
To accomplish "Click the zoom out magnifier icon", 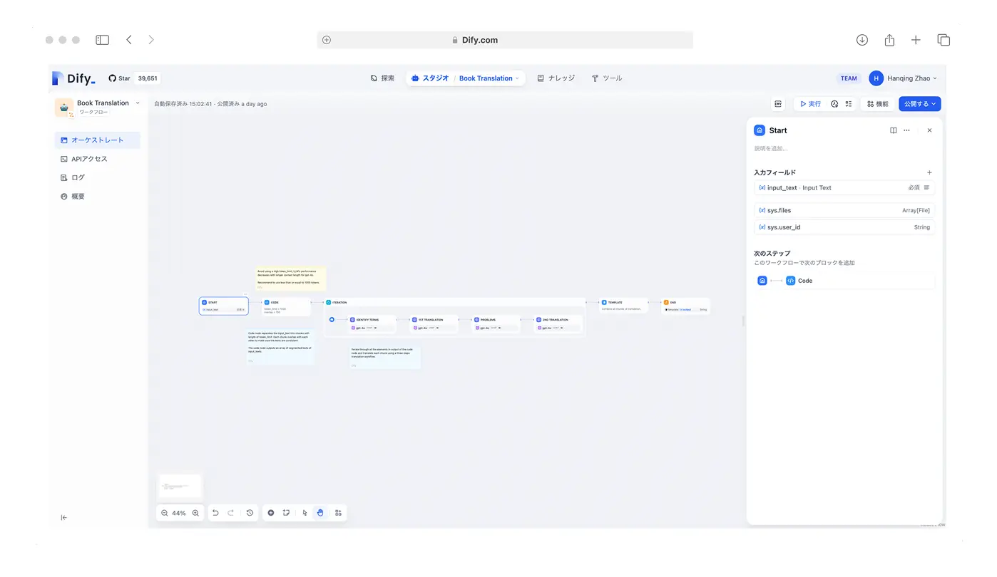I will pyautogui.click(x=165, y=513).
